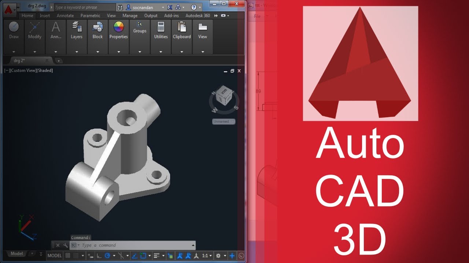Click the command line customize wrench icon
Image resolution: width=469 pixels, height=263 pixels.
coord(65,245)
